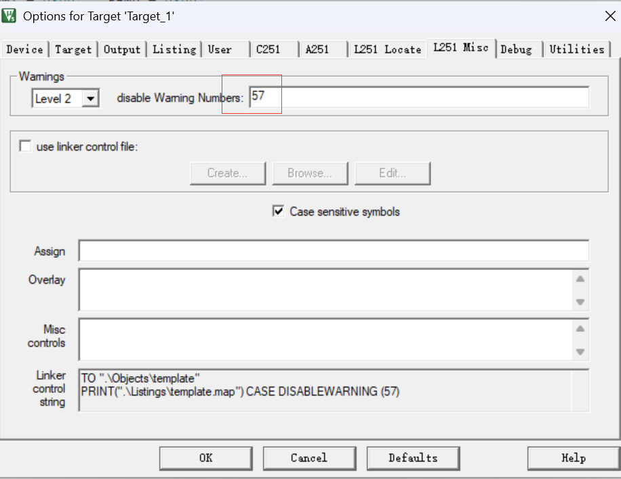Click the Overlay scroll down arrow
The height and width of the screenshot is (479, 621).
click(580, 301)
